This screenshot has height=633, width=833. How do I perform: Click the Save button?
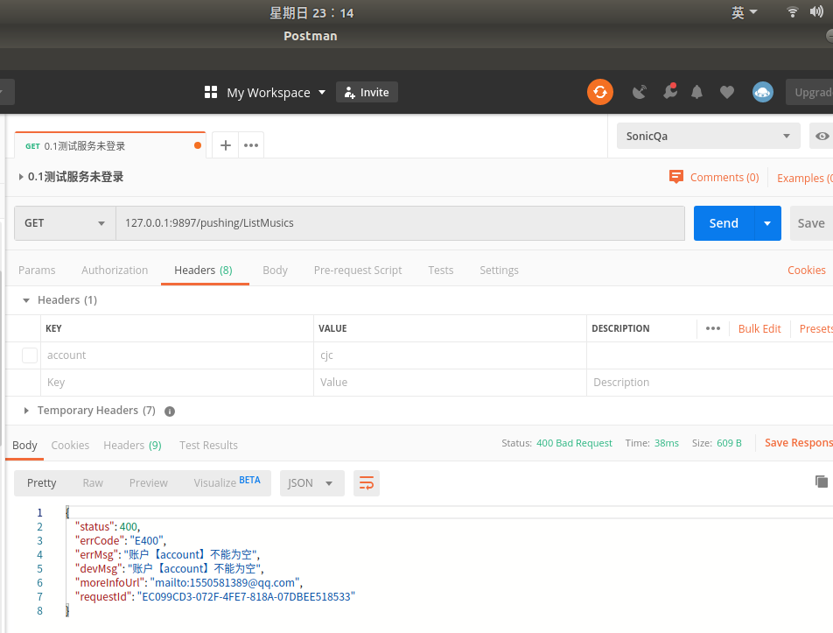point(811,223)
